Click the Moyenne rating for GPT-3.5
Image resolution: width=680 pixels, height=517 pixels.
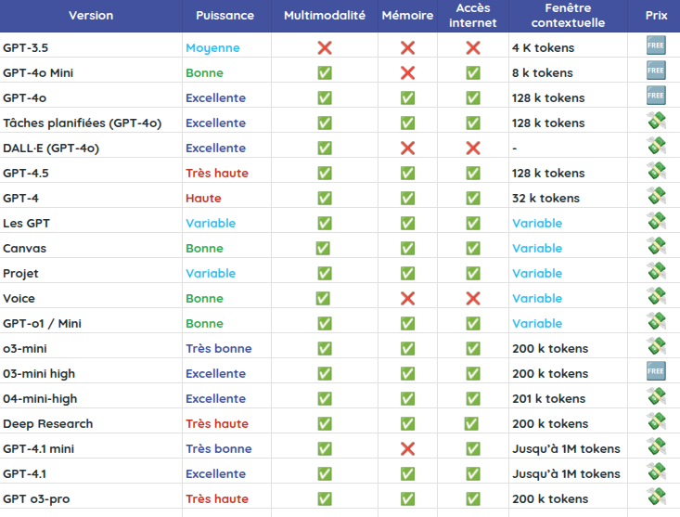coord(212,48)
